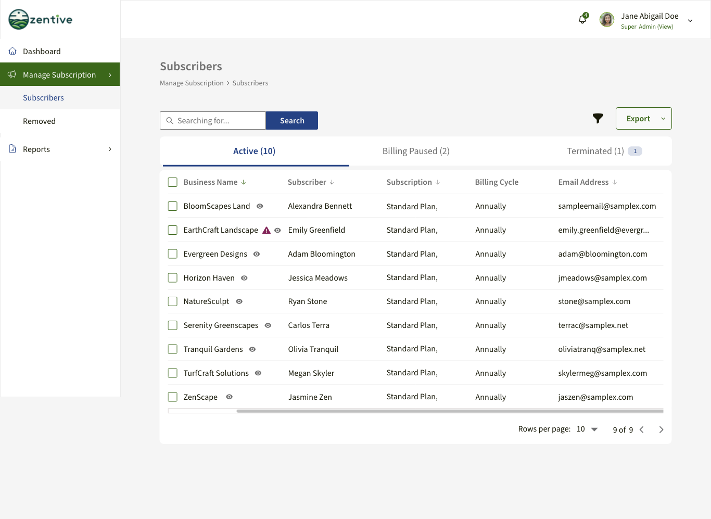Click the Zentive logo
This screenshot has height=519, width=711.
(41, 19)
